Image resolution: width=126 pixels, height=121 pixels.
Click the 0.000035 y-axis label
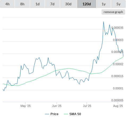pyautogui.click(x=117, y=28)
